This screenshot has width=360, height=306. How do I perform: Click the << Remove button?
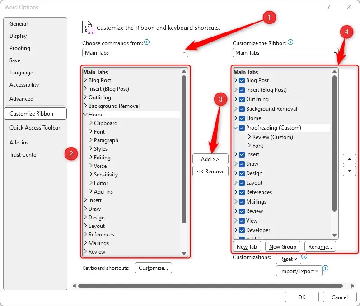(x=210, y=172)
